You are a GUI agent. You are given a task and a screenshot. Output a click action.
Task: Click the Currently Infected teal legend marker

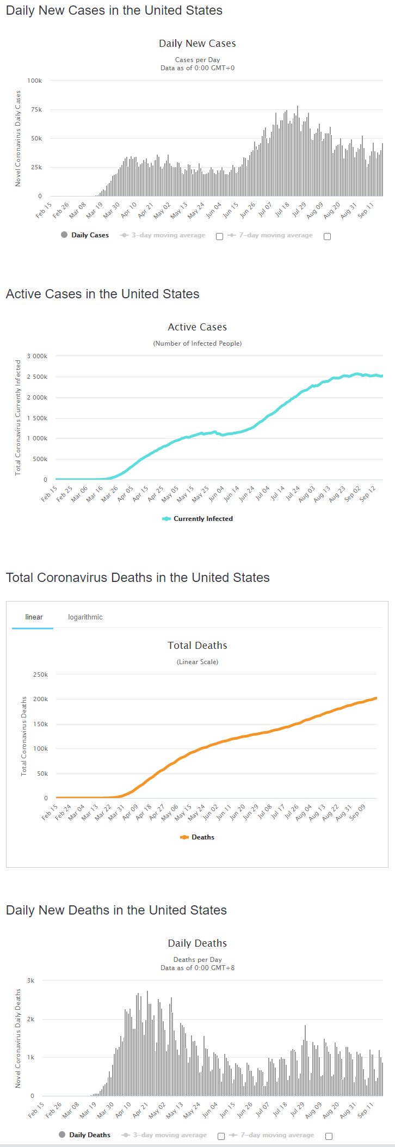point(166,519)
